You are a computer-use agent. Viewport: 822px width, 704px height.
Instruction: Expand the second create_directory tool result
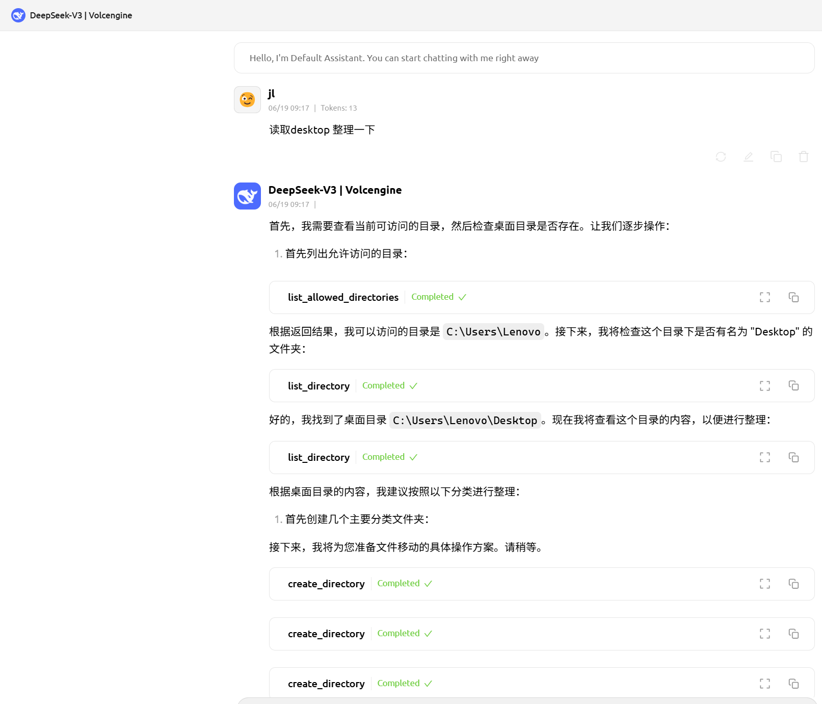coord(765,634)
